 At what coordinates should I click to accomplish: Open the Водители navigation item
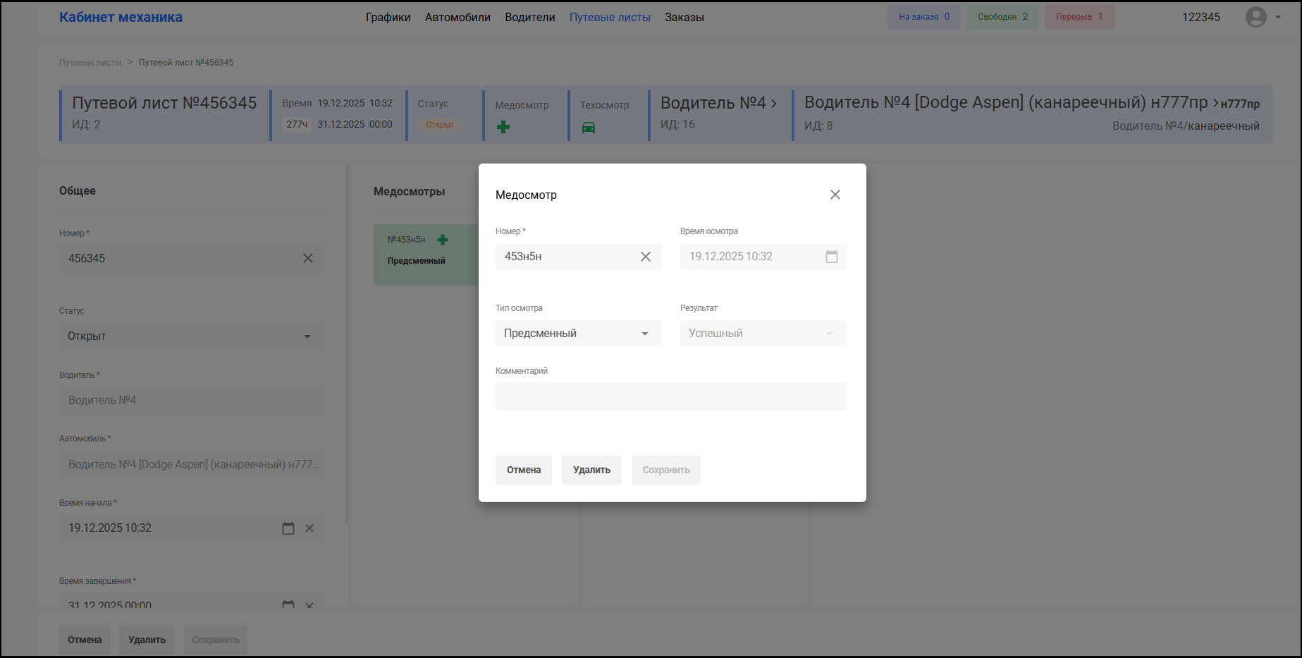point(529,18)
